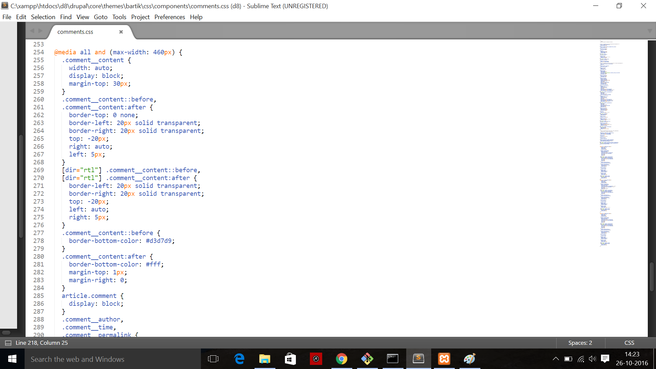This screenshot has width=656, height=369.
Task: Click Line 218, Column 25 status text
Action: [42, 343]
